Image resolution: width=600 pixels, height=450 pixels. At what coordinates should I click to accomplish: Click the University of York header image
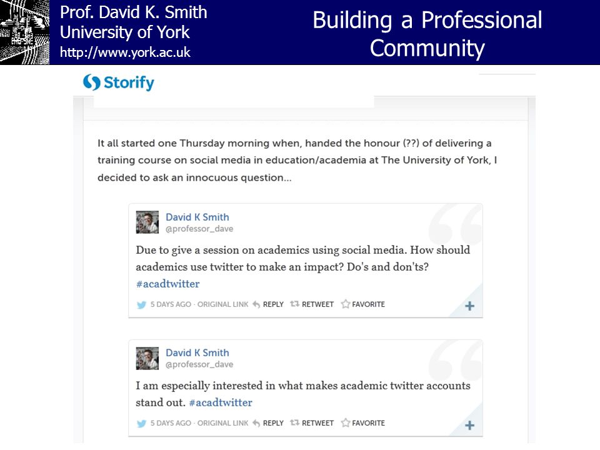25,32
